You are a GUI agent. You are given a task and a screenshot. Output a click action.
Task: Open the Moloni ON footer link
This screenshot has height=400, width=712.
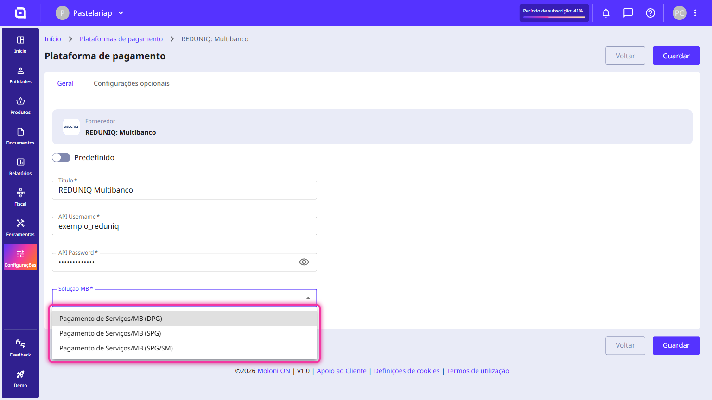click(274, 371)
